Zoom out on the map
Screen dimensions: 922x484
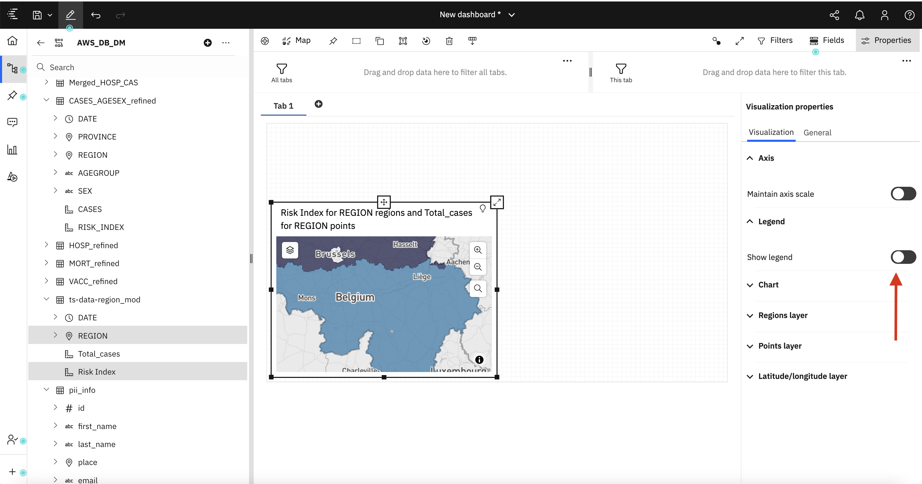click(x=478, y=267)
